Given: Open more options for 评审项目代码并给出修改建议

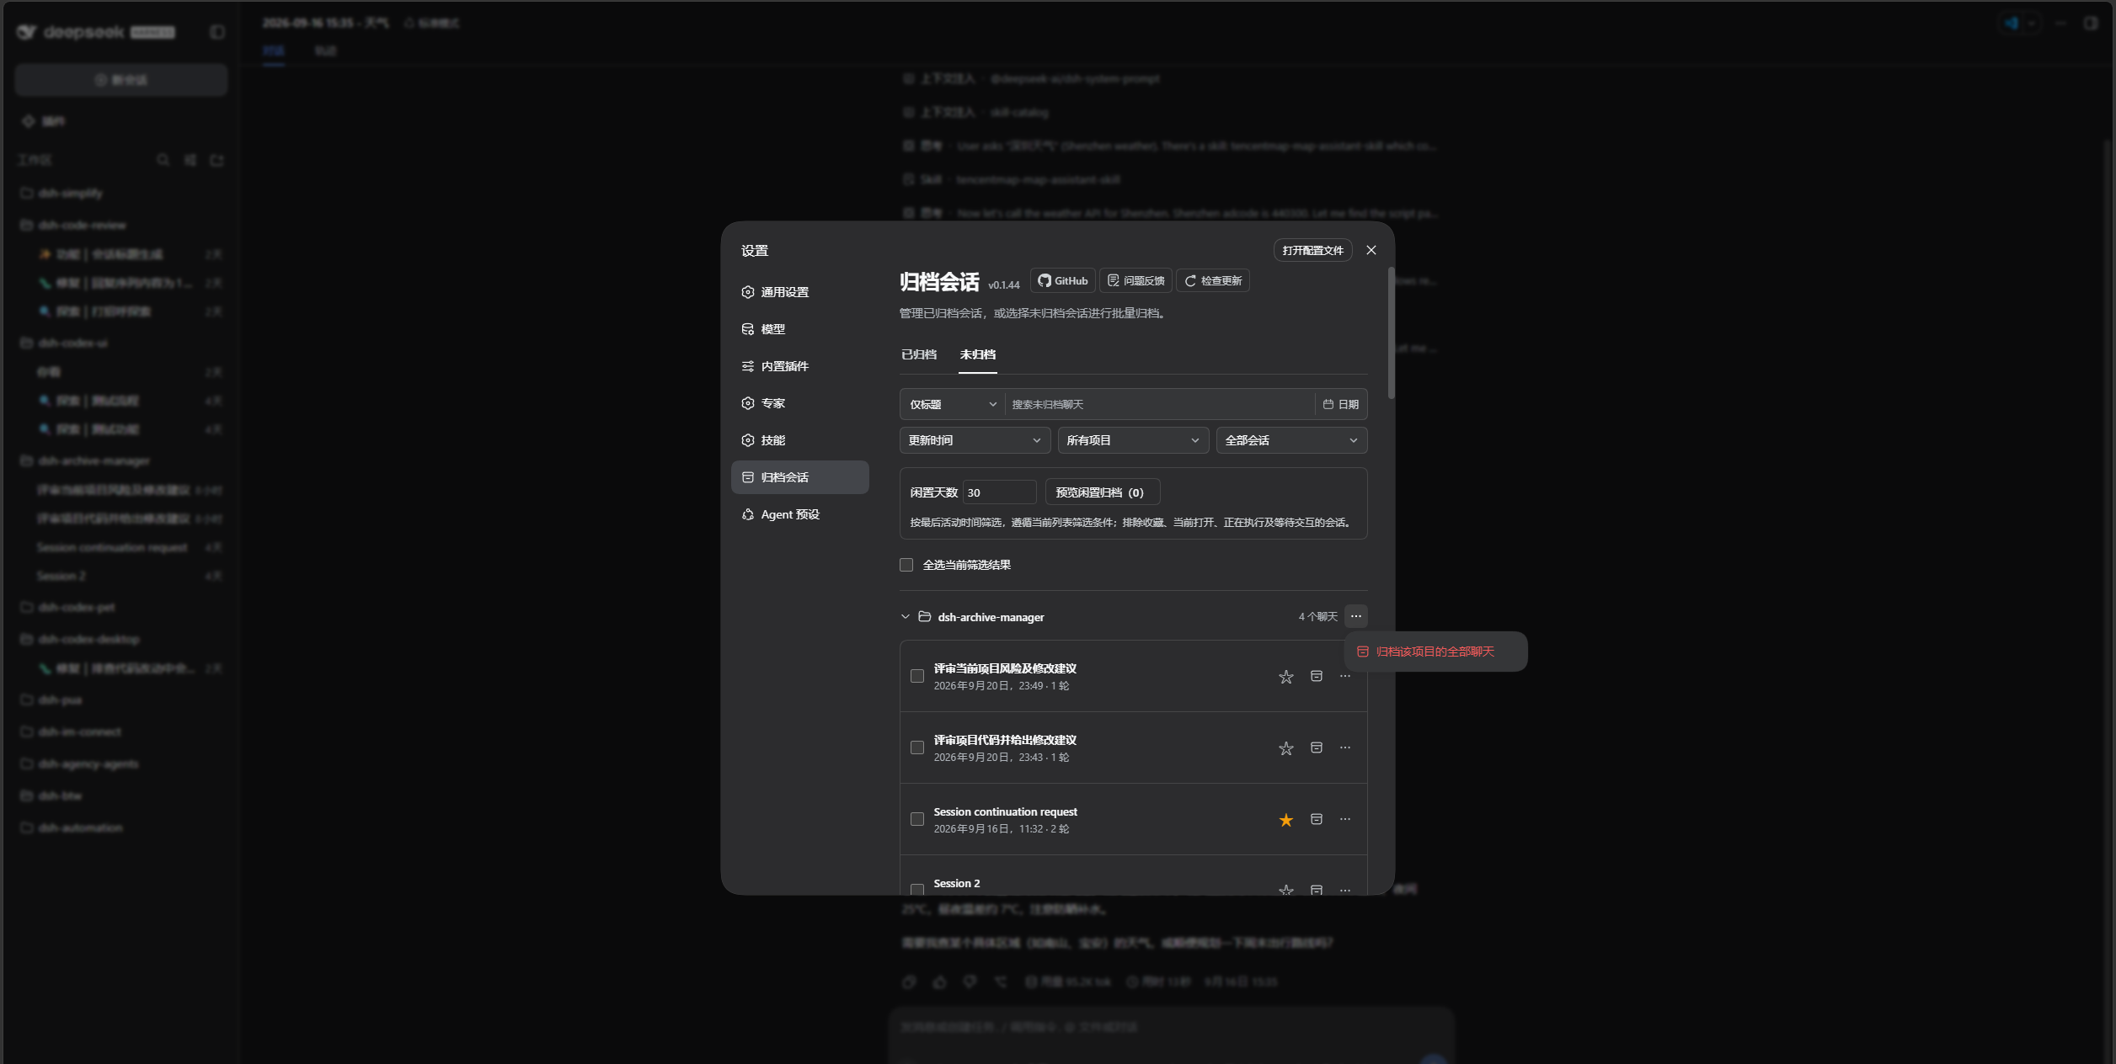Looking at the screenshot, I should (x=1345, y=747).
